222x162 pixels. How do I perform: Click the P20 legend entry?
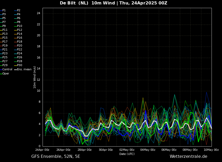tap(20, 46)
